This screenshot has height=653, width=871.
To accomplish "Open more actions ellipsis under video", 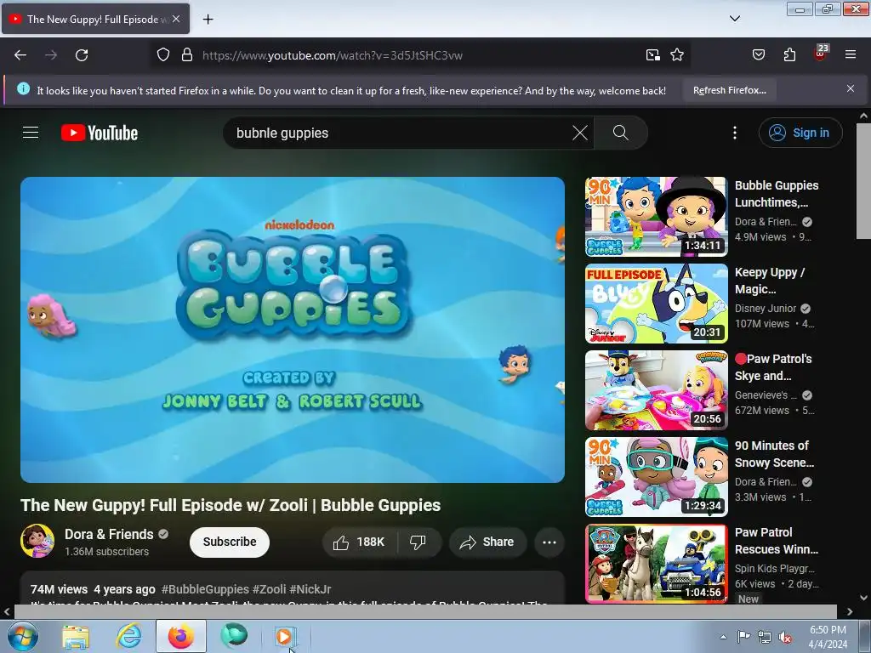I will pos(549,542).
